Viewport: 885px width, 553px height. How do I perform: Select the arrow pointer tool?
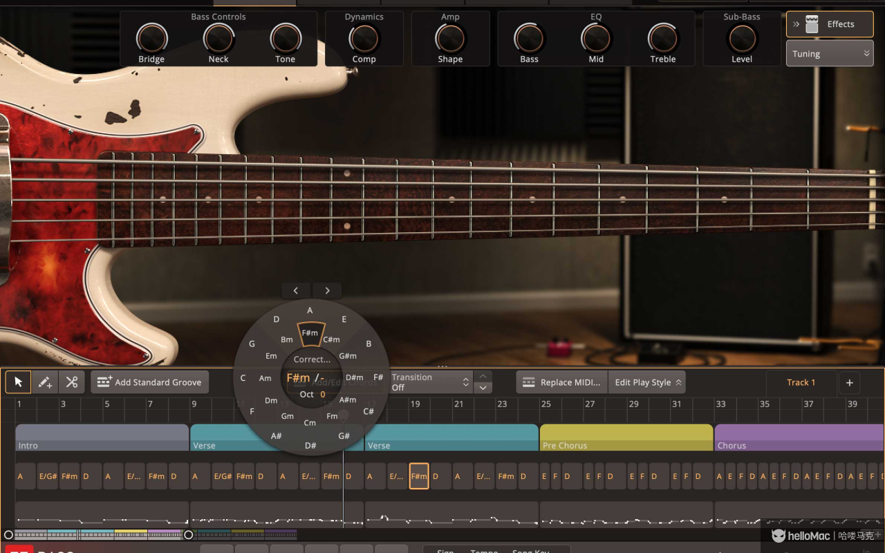[19, 382]
